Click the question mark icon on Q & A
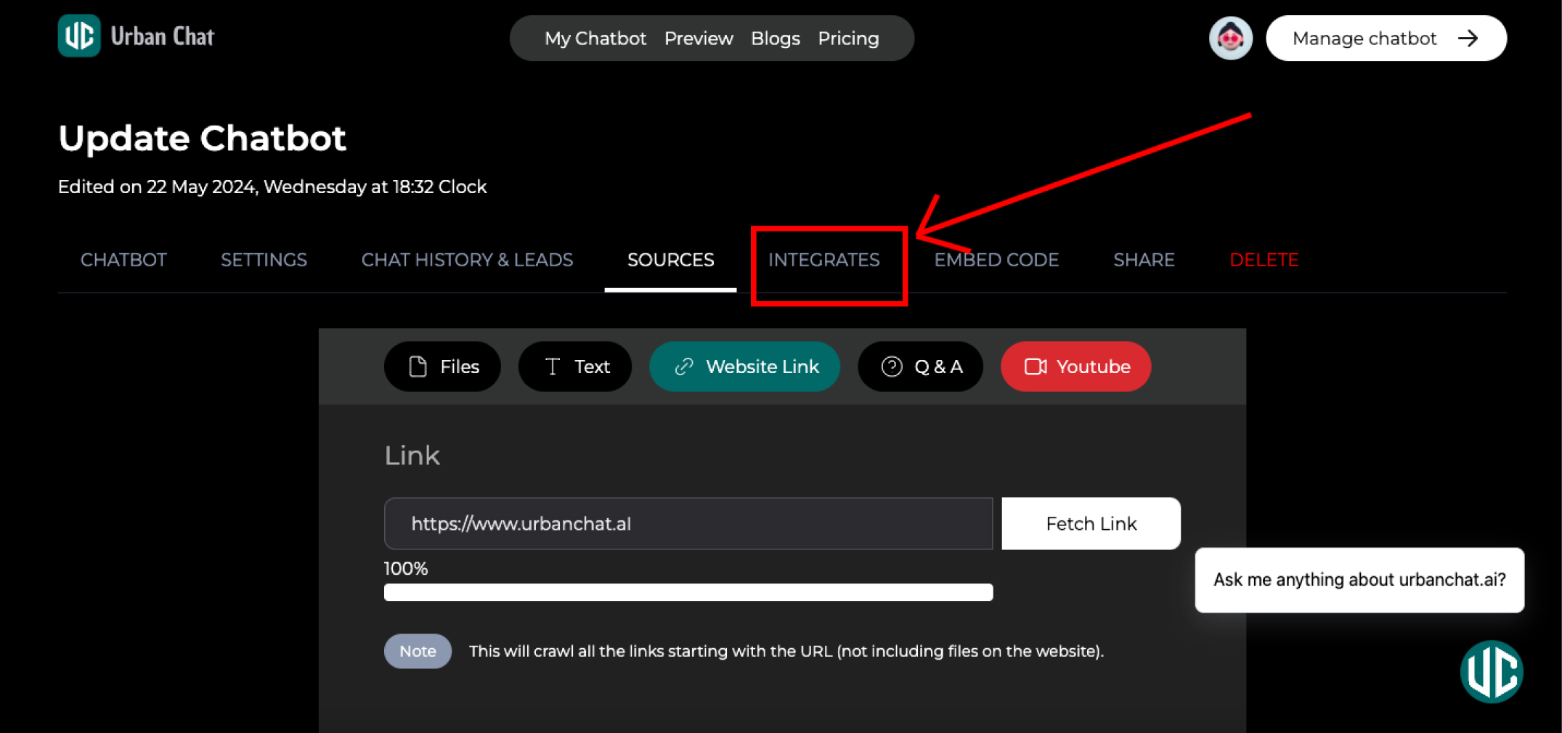 (892, 366)
